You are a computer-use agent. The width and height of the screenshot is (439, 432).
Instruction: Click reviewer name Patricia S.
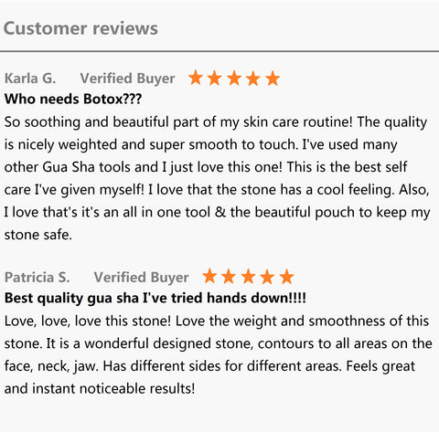pos(37,277)
